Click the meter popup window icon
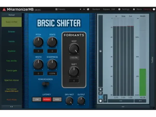Screen dimensions: 156x117 click(100, 93)
